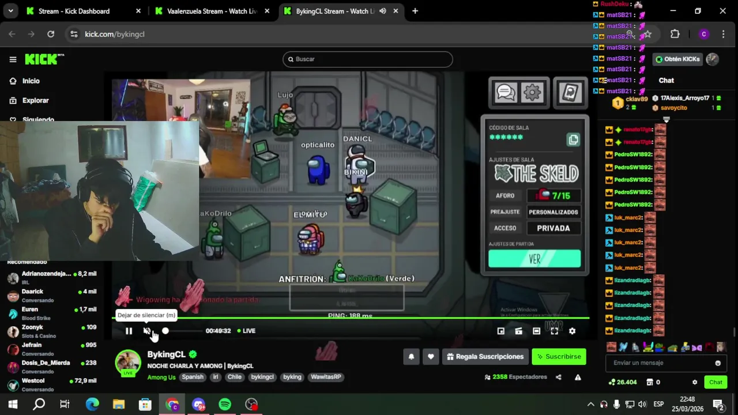Click the green Suscribirse button
Screen dimensions: 738x415
click(x=559, y=357)
